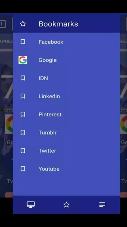Tap the bookmark icon next to IDN
127x227 pixels.
click(23, 78)
